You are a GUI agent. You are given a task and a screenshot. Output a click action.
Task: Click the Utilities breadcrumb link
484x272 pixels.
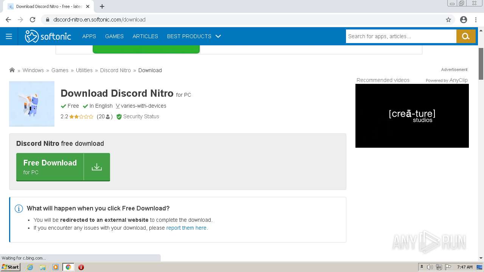[x=84, y=70]
